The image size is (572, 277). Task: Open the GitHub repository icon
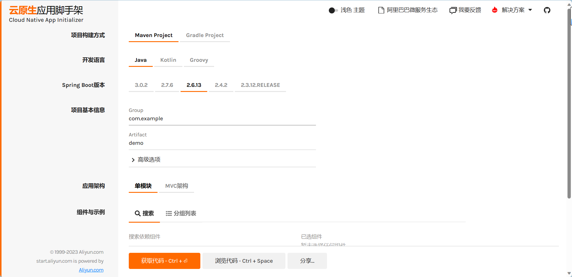(547, 10)
